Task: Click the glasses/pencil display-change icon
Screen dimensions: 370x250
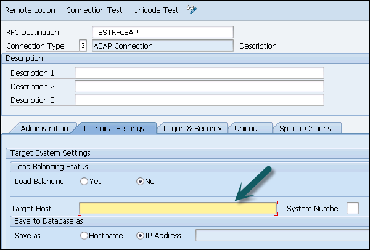Action: pyautogui.click(x=192, y=10)
